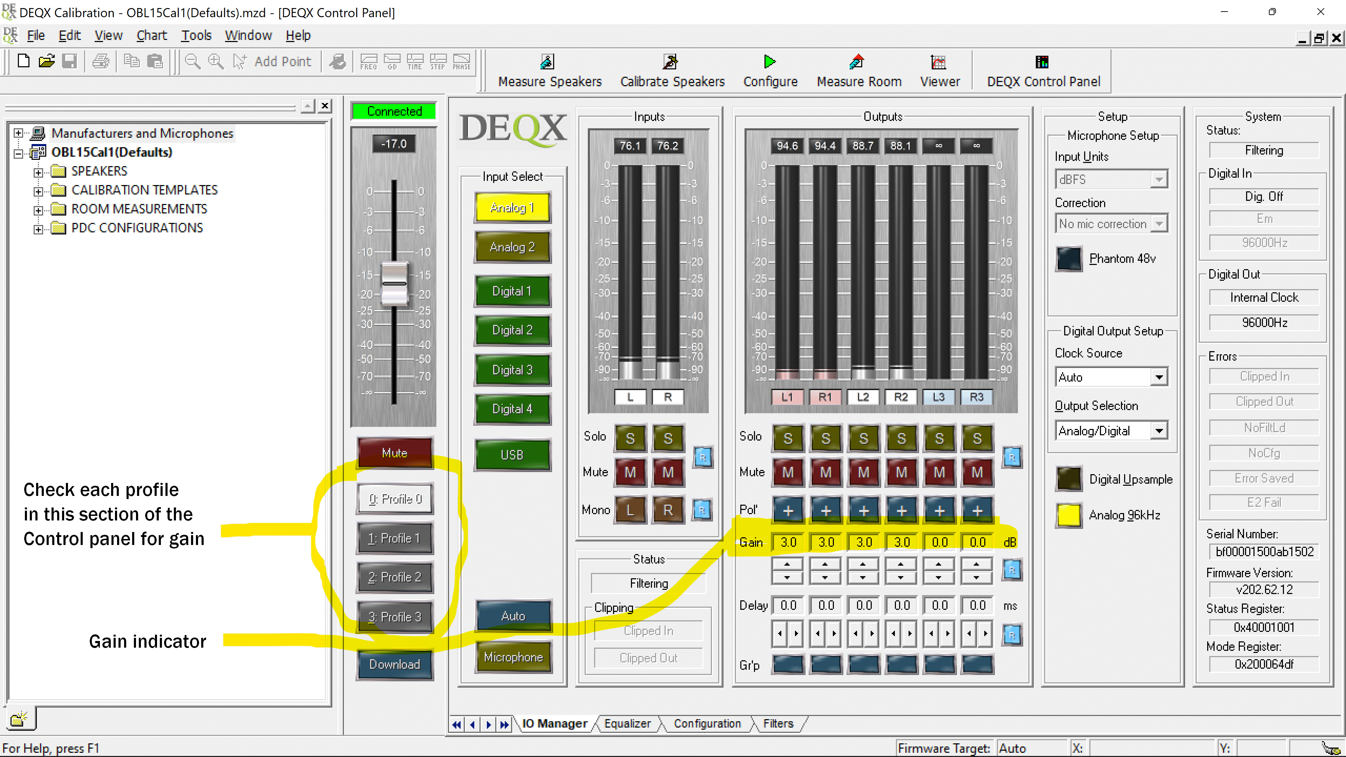Increase gain for output L1
Viewport: 1346px width, 757px height.
pos(787,564)
